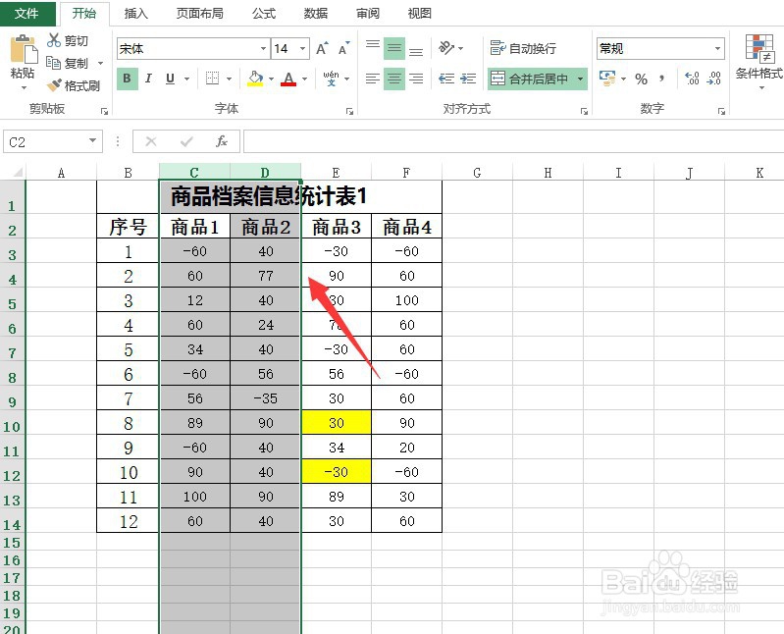Click Wrap Text (自动换行)
The width and height of the screenshot is (784, 634).
[x=523, y=48]
